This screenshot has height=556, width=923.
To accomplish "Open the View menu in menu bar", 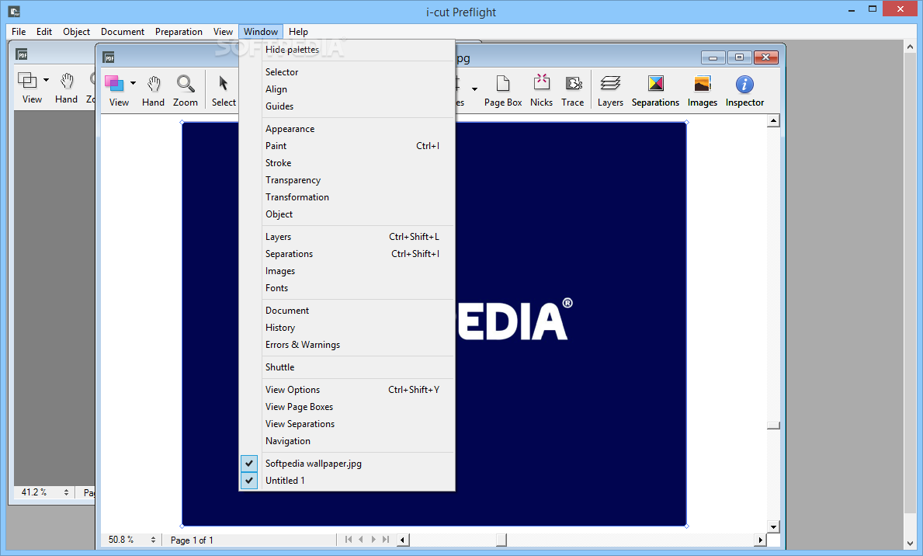I will [223, 32].
